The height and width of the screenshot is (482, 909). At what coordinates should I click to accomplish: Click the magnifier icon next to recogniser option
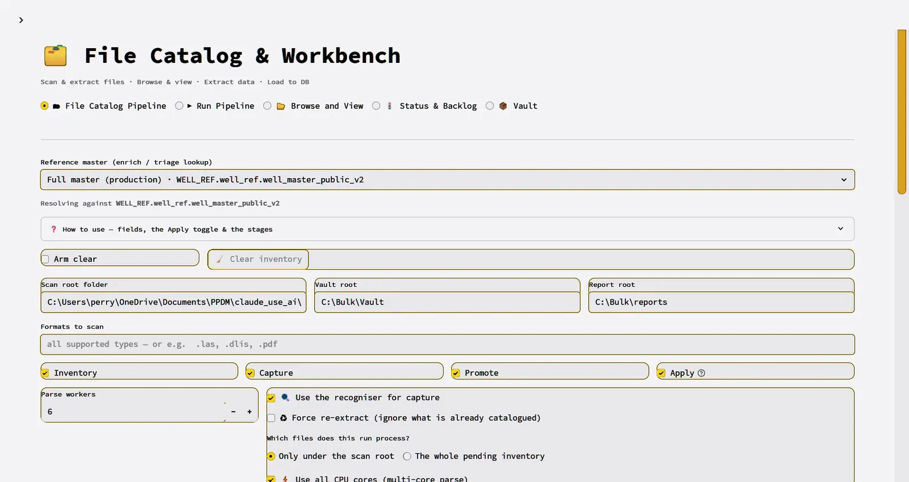[x=285, y=398]
